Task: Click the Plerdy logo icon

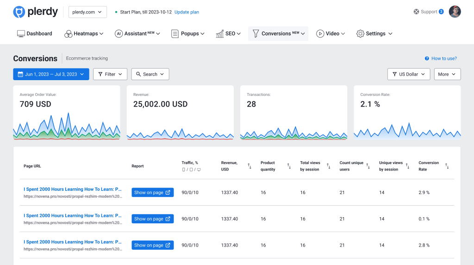Action: pyautogui.click(x=19, y=12)
